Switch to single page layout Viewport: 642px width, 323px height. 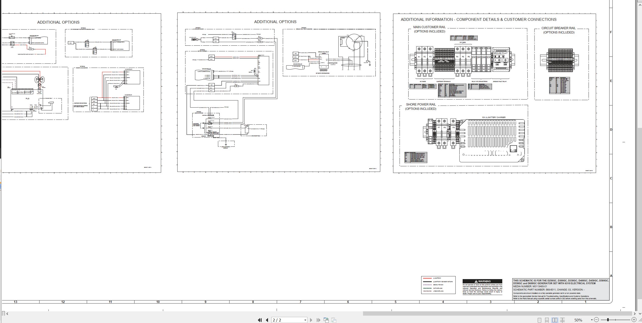(x=539, y=320)
